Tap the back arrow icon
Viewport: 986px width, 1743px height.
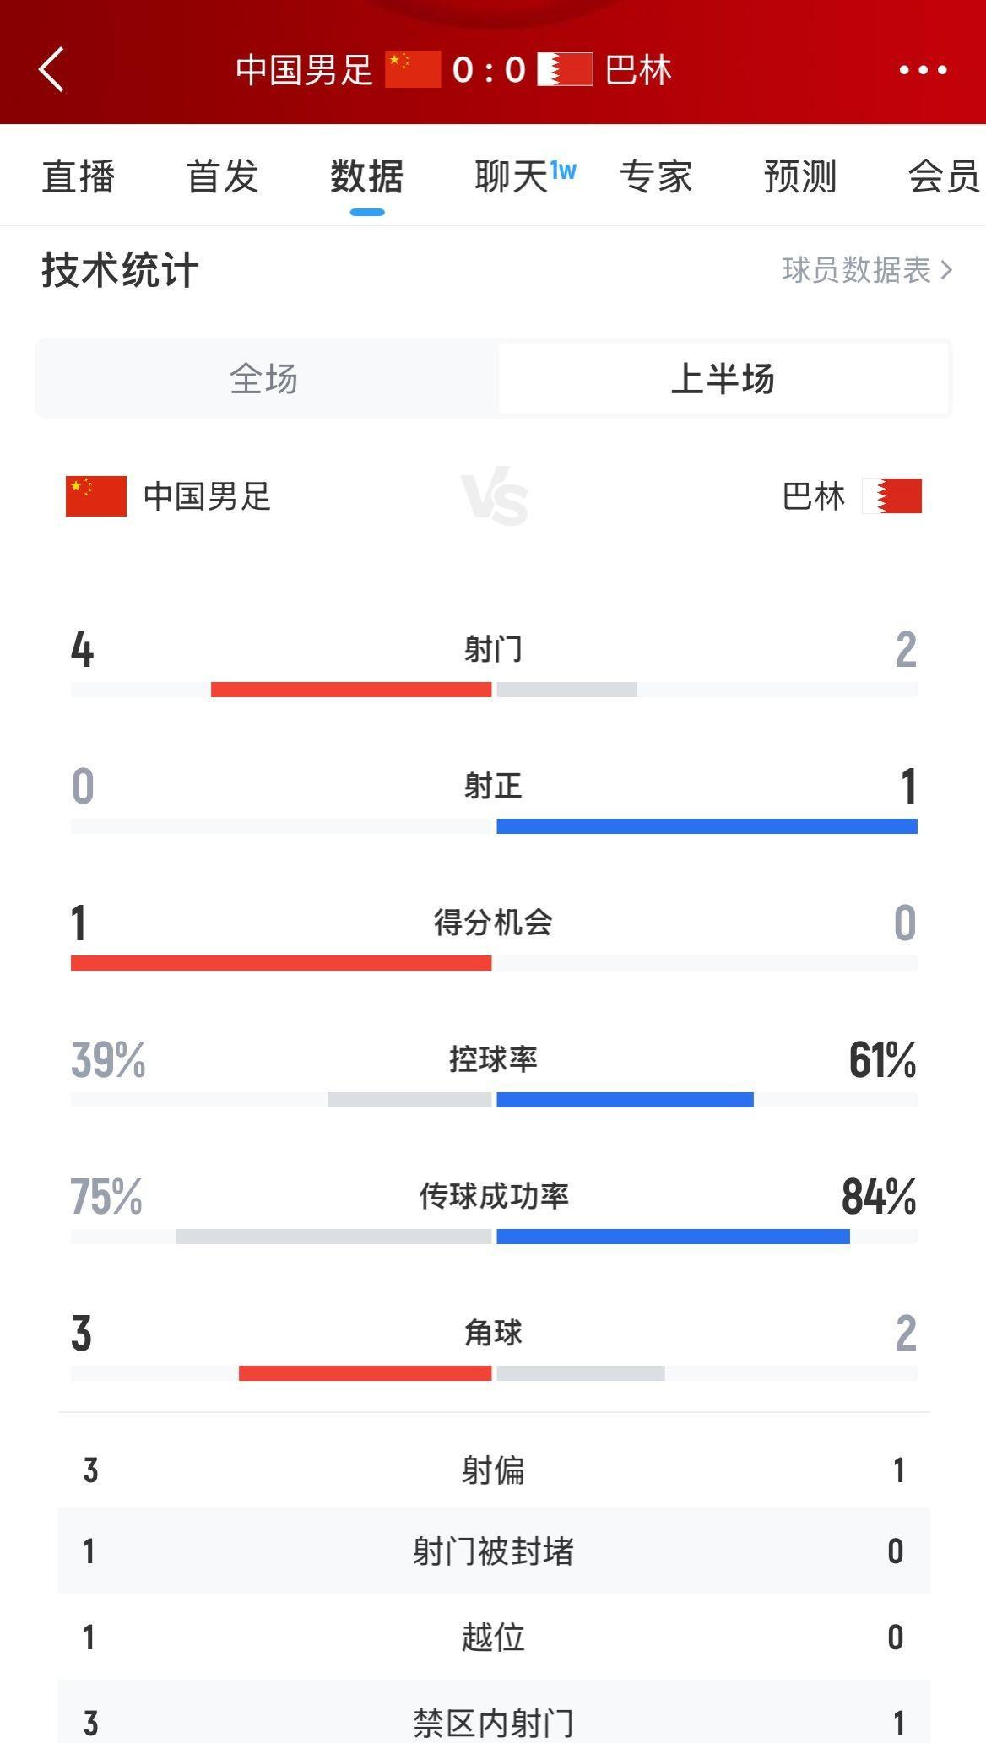pos(51,69)
